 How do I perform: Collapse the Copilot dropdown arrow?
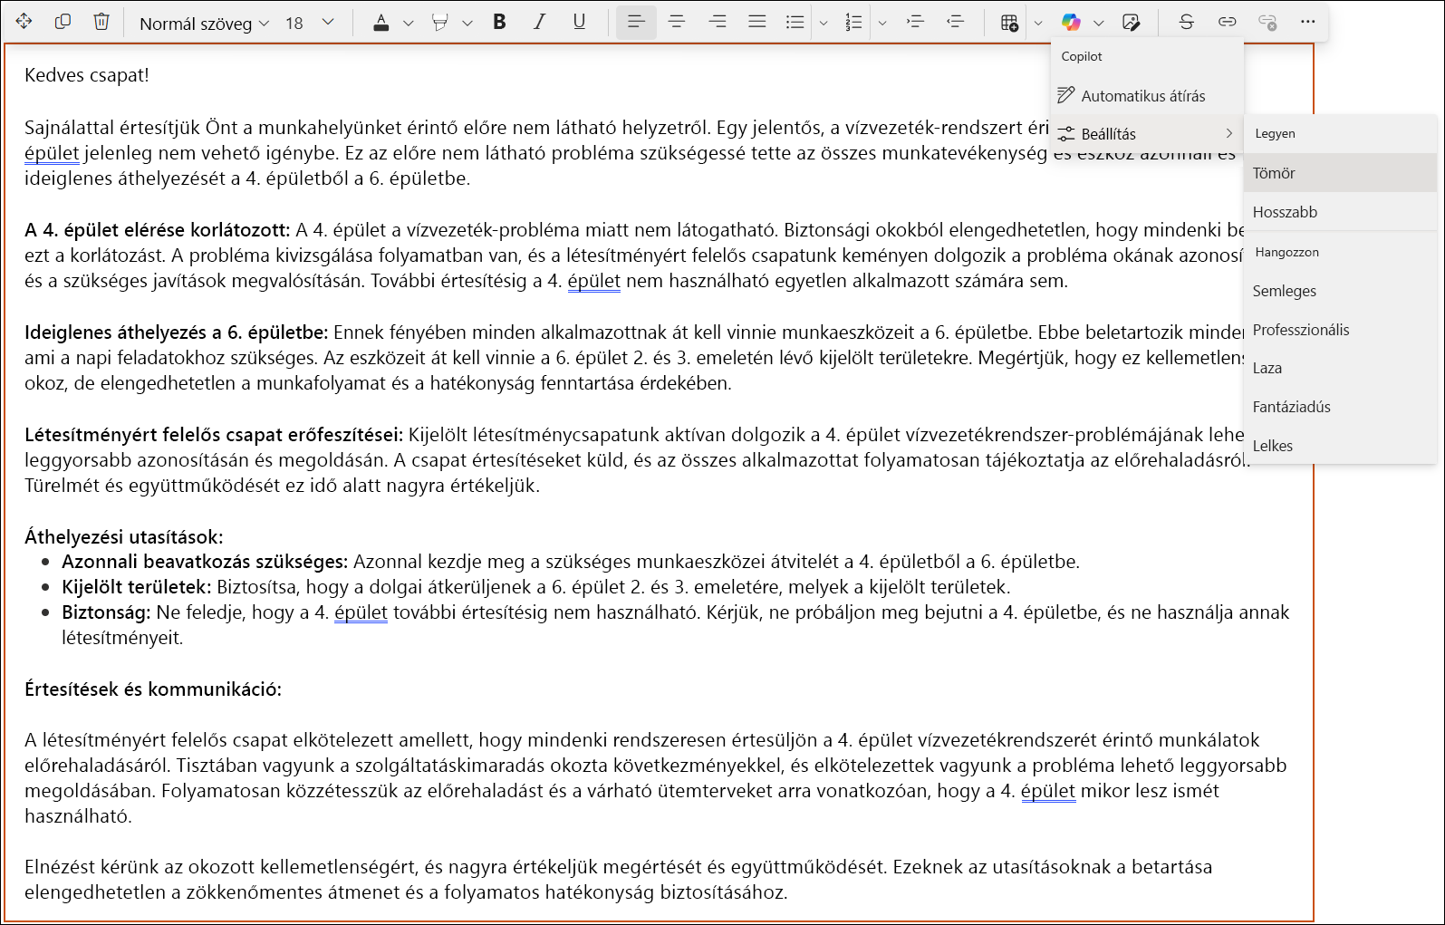tap(1098, 24)
